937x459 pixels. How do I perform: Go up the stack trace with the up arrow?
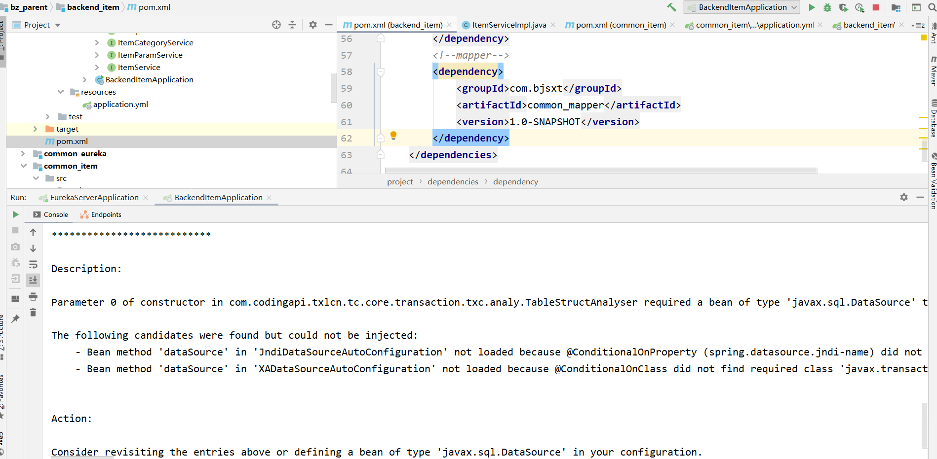pos(33,232)
